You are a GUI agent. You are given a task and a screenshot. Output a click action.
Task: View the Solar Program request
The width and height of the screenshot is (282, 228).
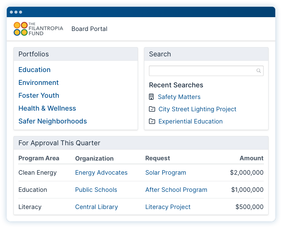[166, 173]
